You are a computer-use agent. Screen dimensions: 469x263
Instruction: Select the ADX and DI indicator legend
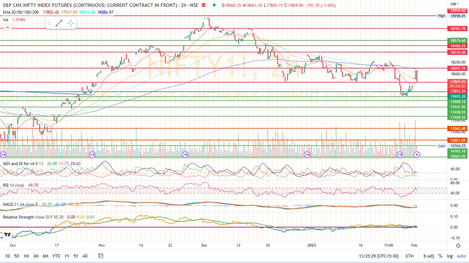[x=23, y=164]
